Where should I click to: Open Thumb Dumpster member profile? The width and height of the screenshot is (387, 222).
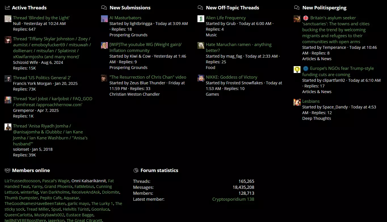pyautogui.click(x=21, y=198)
